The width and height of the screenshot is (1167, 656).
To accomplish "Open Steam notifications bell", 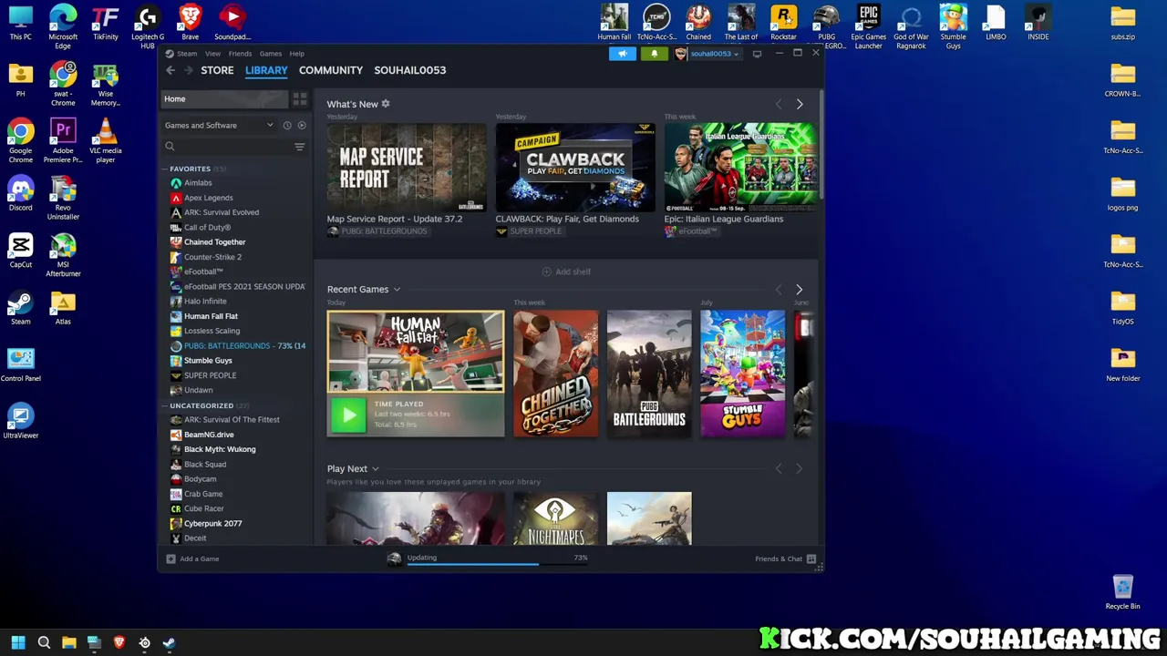I will tap(654, 54).
